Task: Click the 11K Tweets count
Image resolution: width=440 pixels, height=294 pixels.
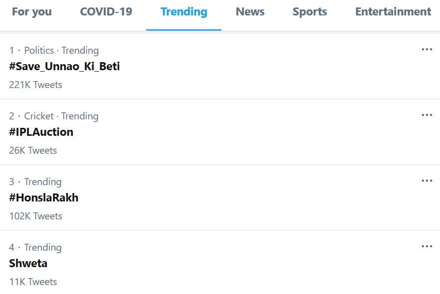Action: click(33, 282)
